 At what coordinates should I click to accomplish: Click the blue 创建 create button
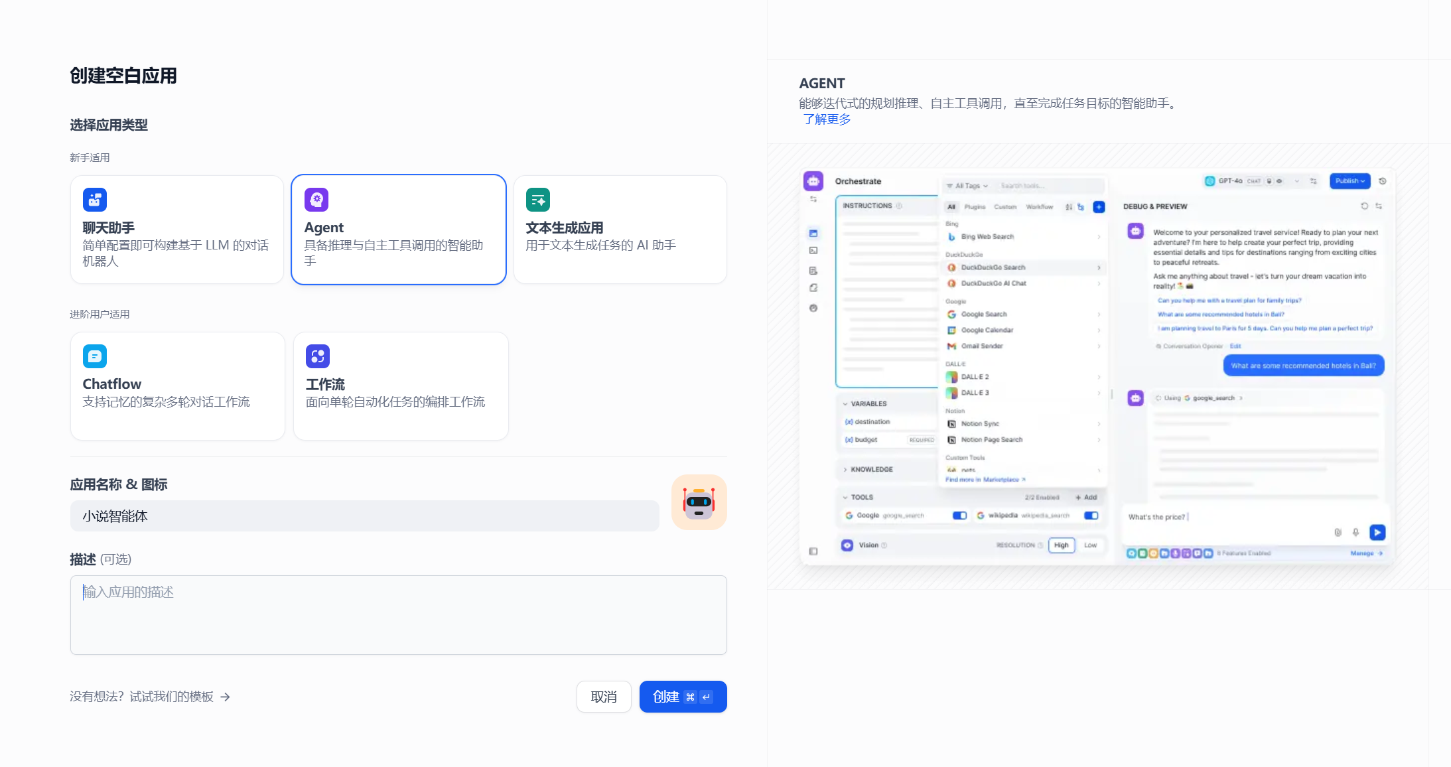point(683,697)
